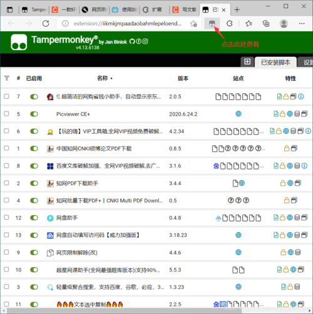Disable the 百度文库破解加强 script toggle
The image size is (313, 314).
click(x=34, y=166)
